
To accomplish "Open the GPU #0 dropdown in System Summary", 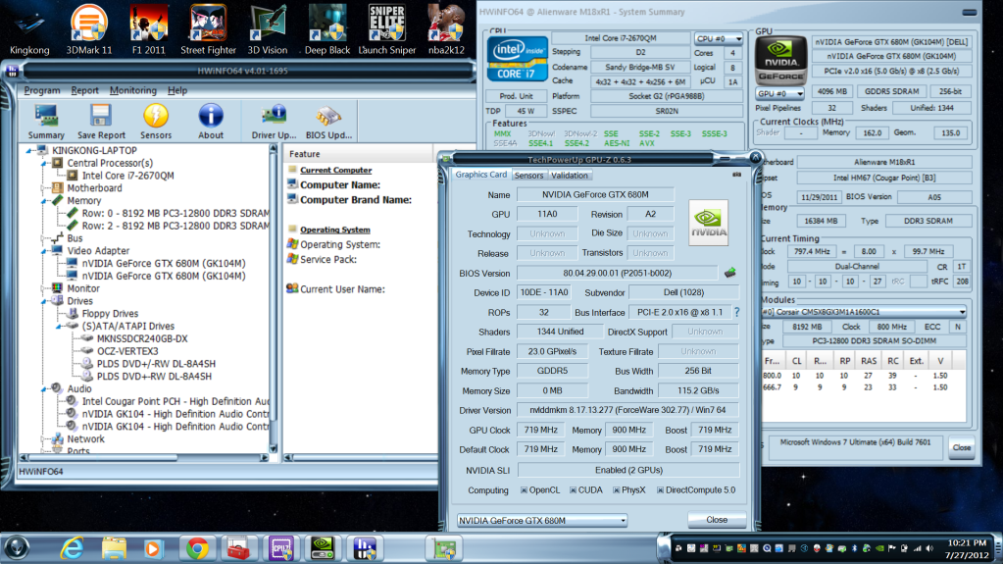I will (779, 93).
